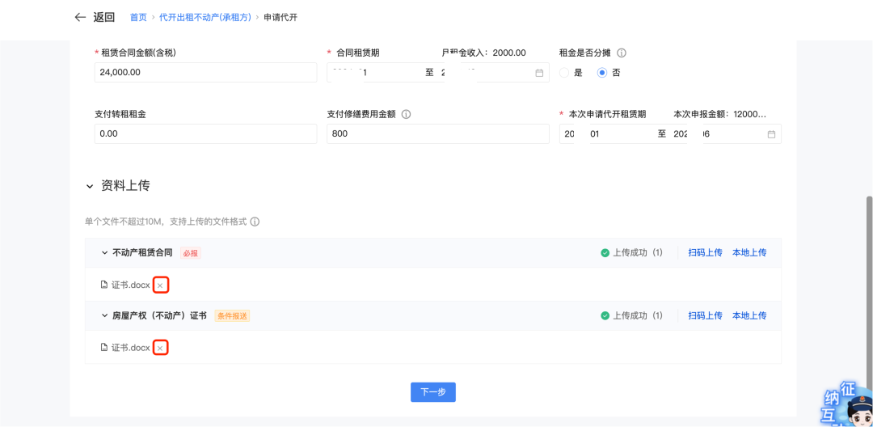The width and height of the screenshot is (873, 427).
Task: Open calendar icon in 合同租赁期 field
Action: 539,72
